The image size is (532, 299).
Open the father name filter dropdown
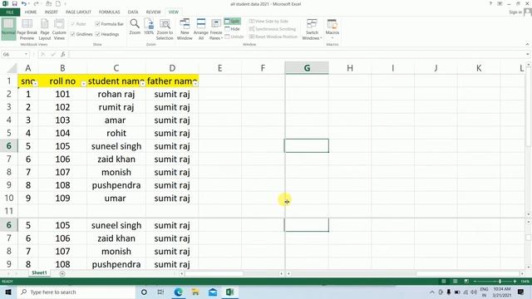pos(195,83)
